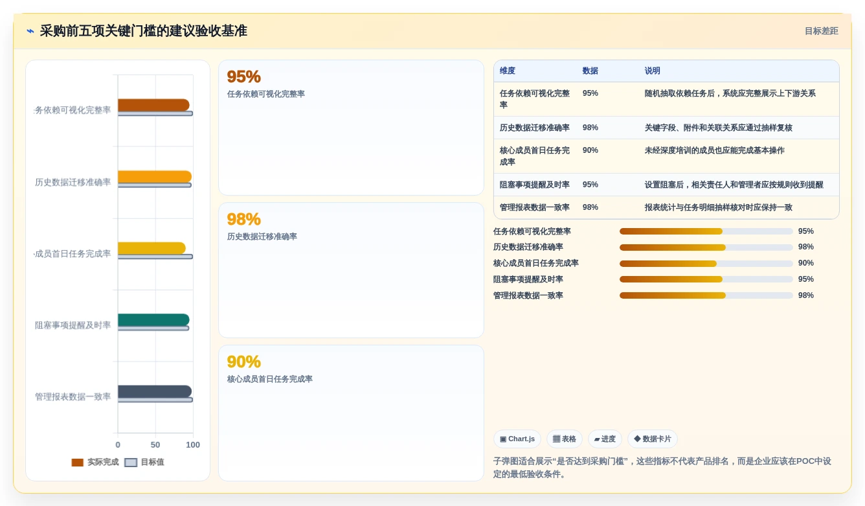
Task: Click the 95% 任务依赖可视化完整率 card
Action: 351,128
